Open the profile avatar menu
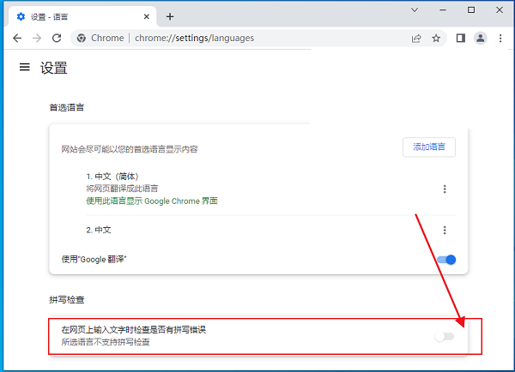This screenshot has height=372, width=515. tap(480, 38)
